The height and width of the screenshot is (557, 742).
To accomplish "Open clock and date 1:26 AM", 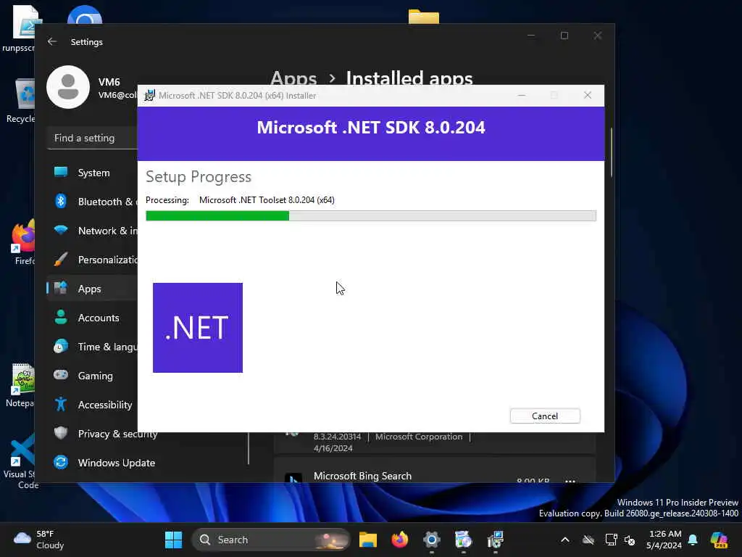I will tap(664, 540).
